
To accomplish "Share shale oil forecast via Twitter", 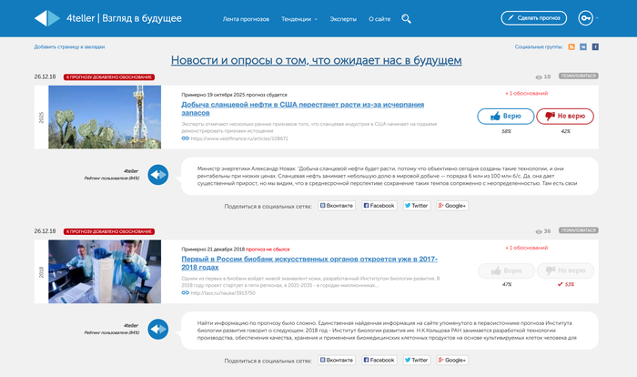I will (x=416, y=206).
